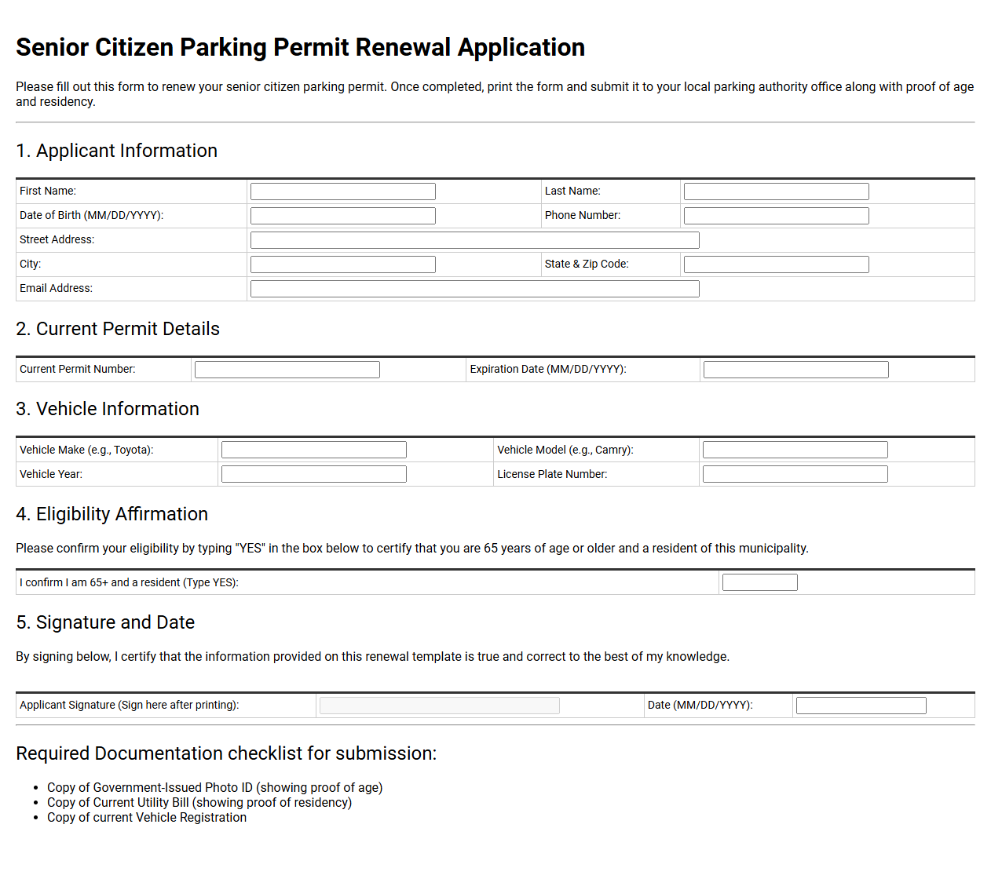Click the 'State & Zip Code:' label
Image resolution: width=991 pixels, height=879 pixels.
[587, 264]
